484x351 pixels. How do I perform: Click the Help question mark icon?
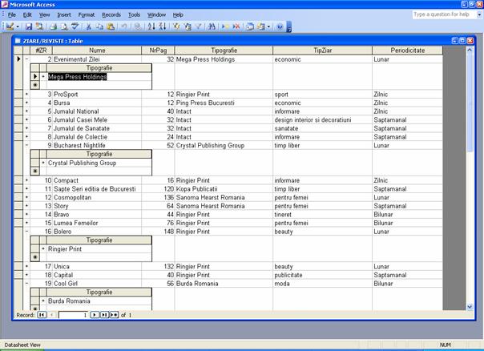[x=280, y=26]
